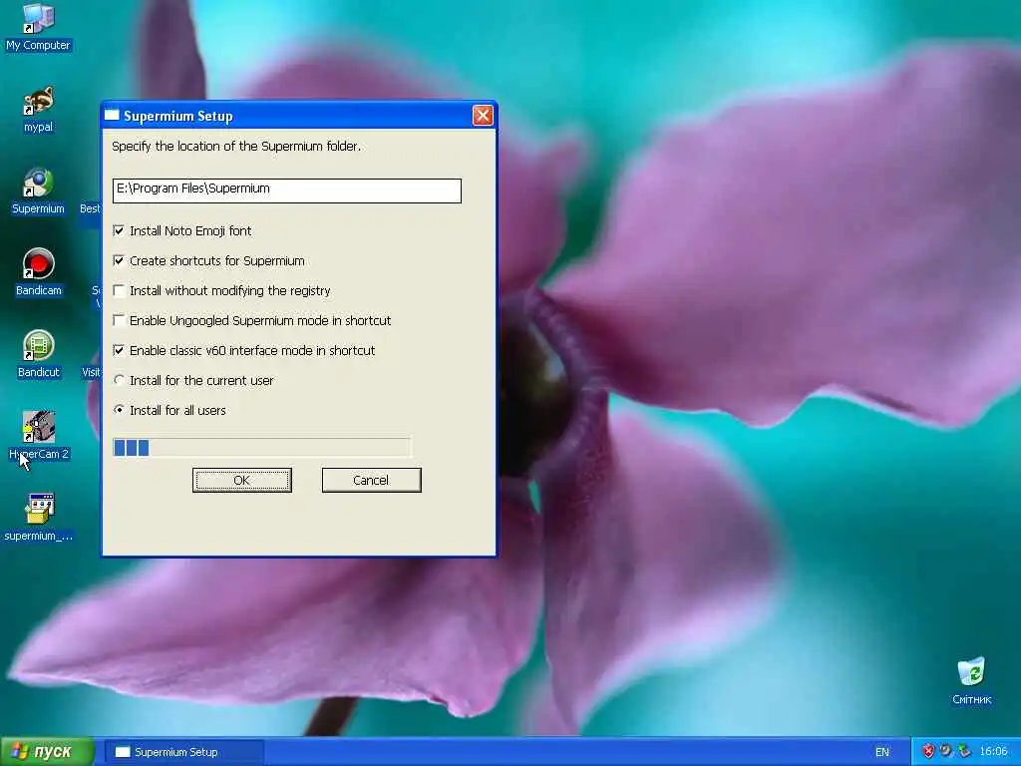Select the Bandicam desktop icon
The height and width of the screenshot is (766, 1021).
tap(39, 273)
